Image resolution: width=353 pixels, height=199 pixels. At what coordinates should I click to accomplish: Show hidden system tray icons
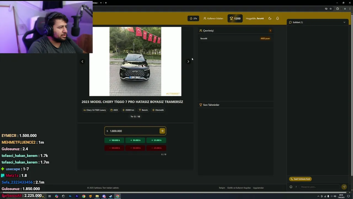point(318,196)
